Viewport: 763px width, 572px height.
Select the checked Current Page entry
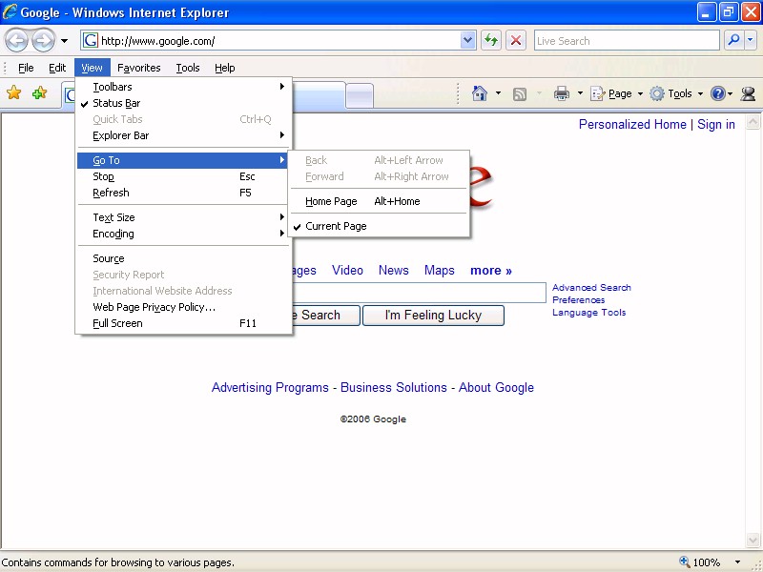[x=336, y=226]
